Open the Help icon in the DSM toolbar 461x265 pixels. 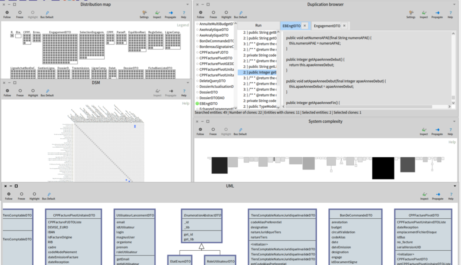pos(184,93)
